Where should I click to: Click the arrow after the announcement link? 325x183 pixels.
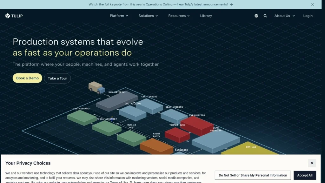pos(231,4)
